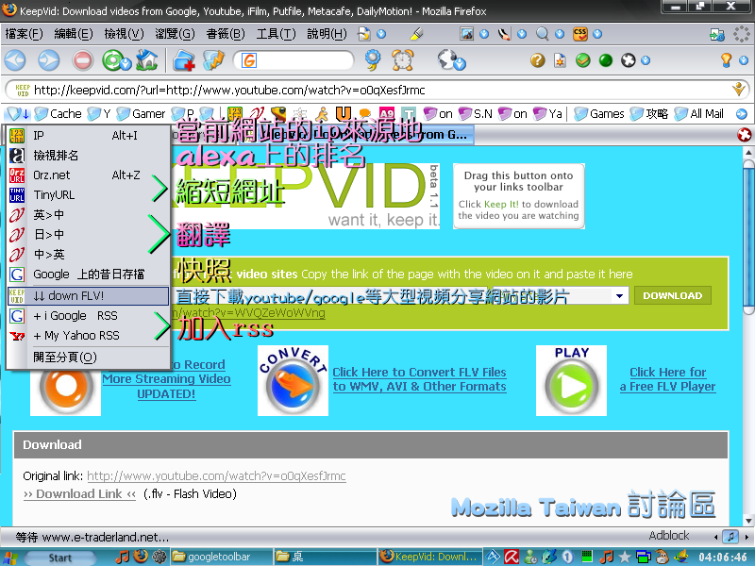755x566 pixels.
Task: Select 檢視排名 in the dropdown menu
Action: tap(89, 156)
